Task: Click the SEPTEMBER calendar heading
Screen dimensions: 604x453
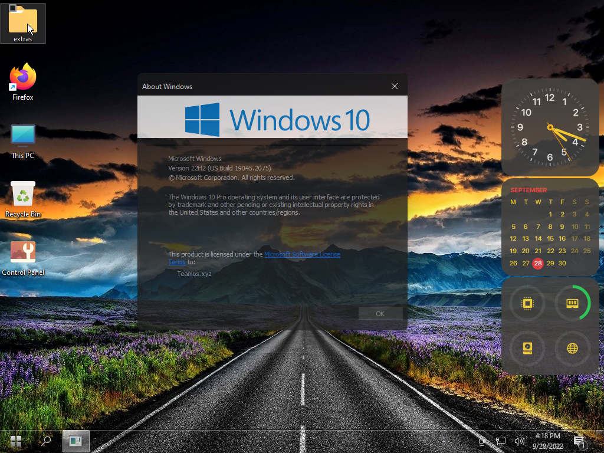Action: [528, 190]
